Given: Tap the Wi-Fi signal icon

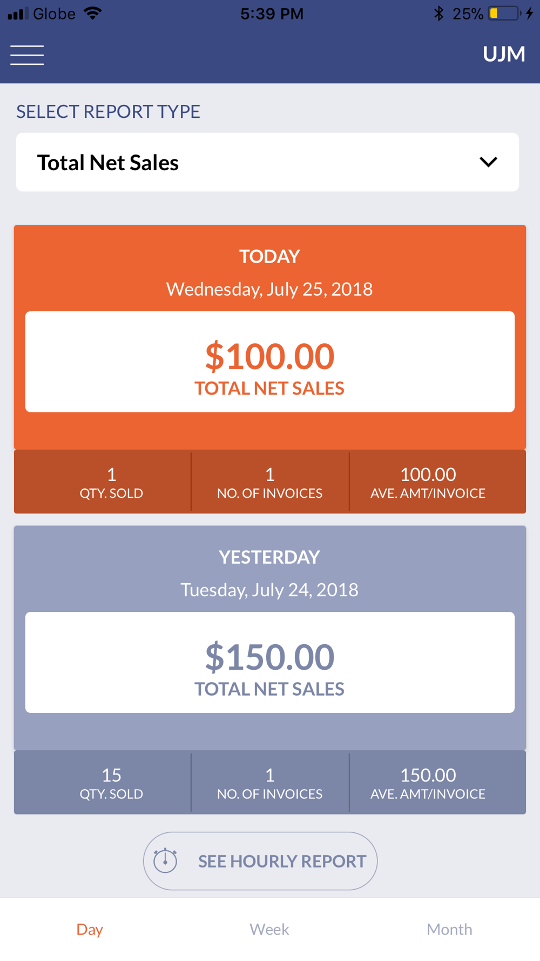Looking at the screenshot, I should tap(93, 14).
